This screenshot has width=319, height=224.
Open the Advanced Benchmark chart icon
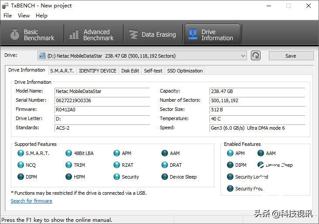point(74,34)
